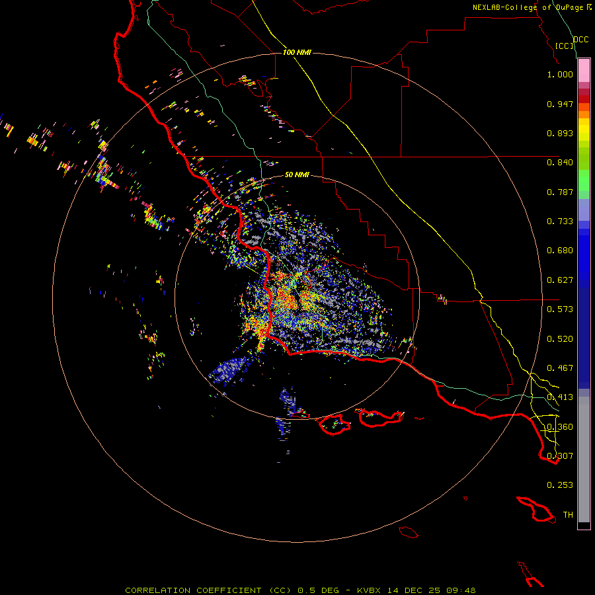Click the 100 NMI range ring label

pyautogui.click(x=297, y=52)
